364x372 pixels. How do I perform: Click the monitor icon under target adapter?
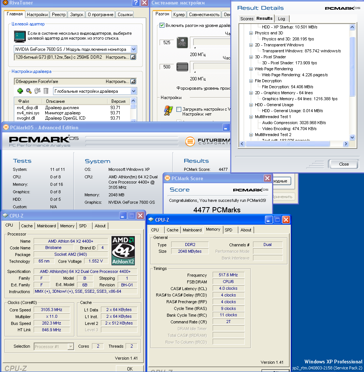[20, 36]
